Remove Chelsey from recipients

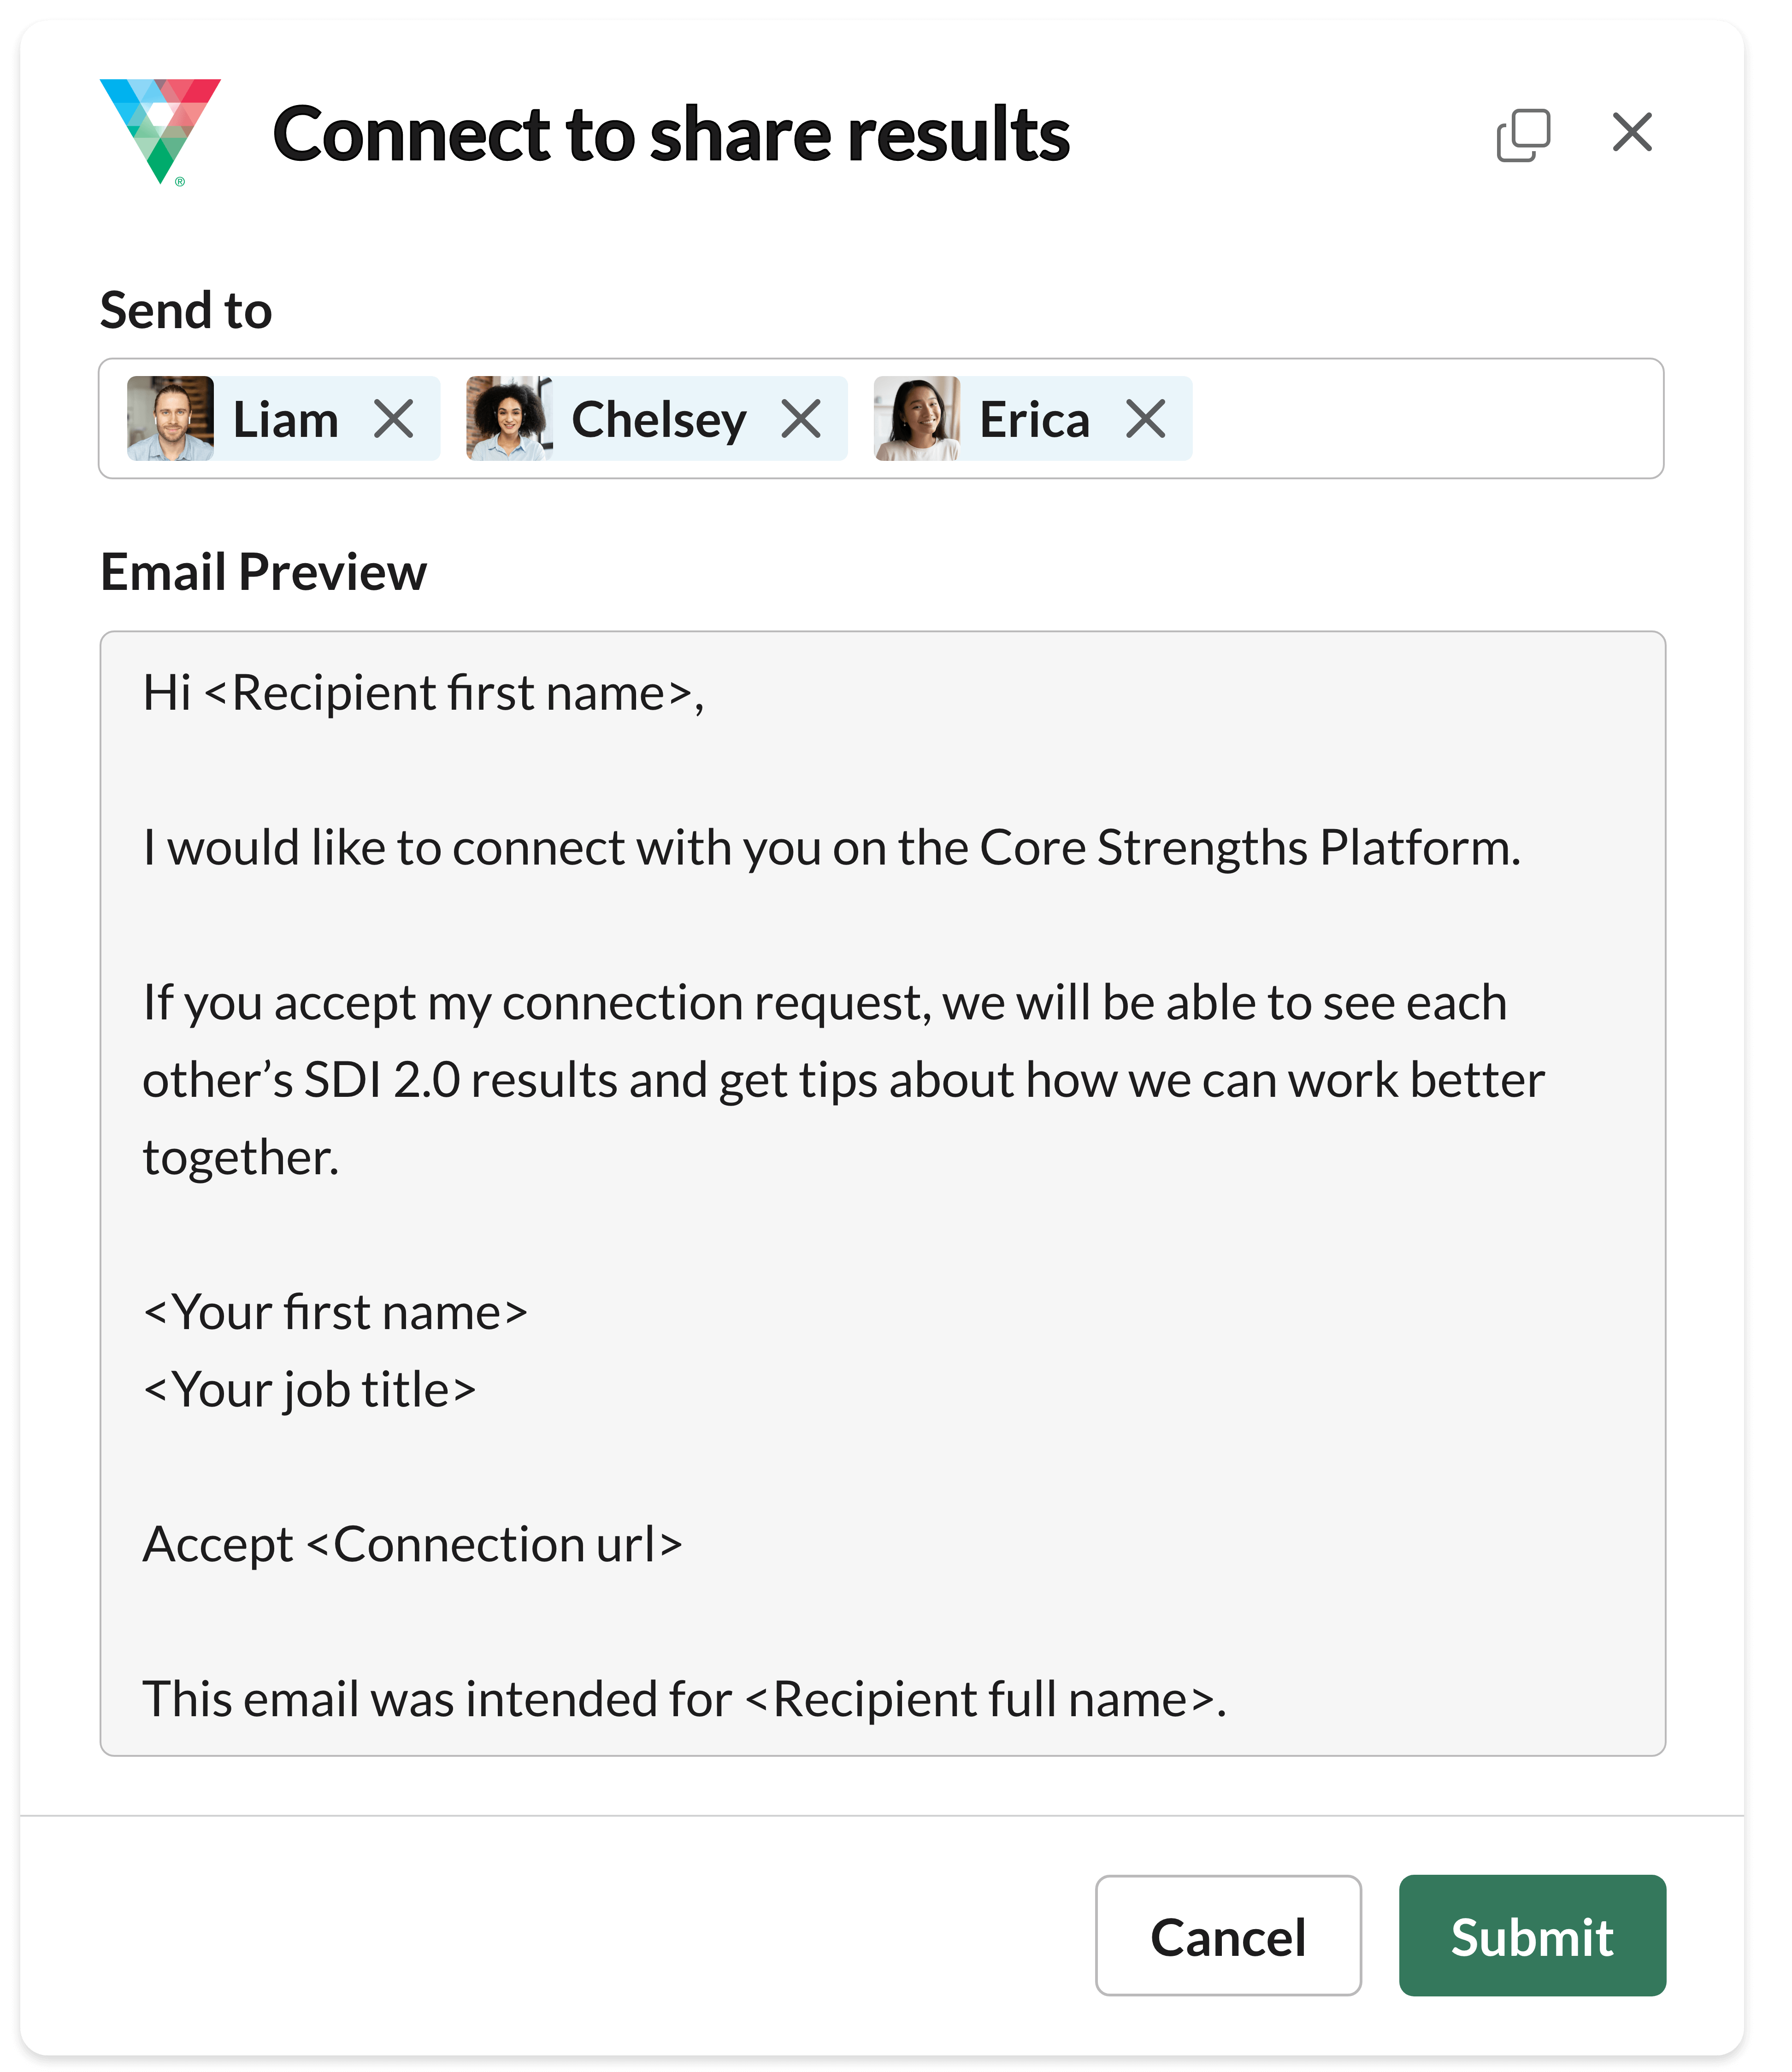click(x=801, y=419)
